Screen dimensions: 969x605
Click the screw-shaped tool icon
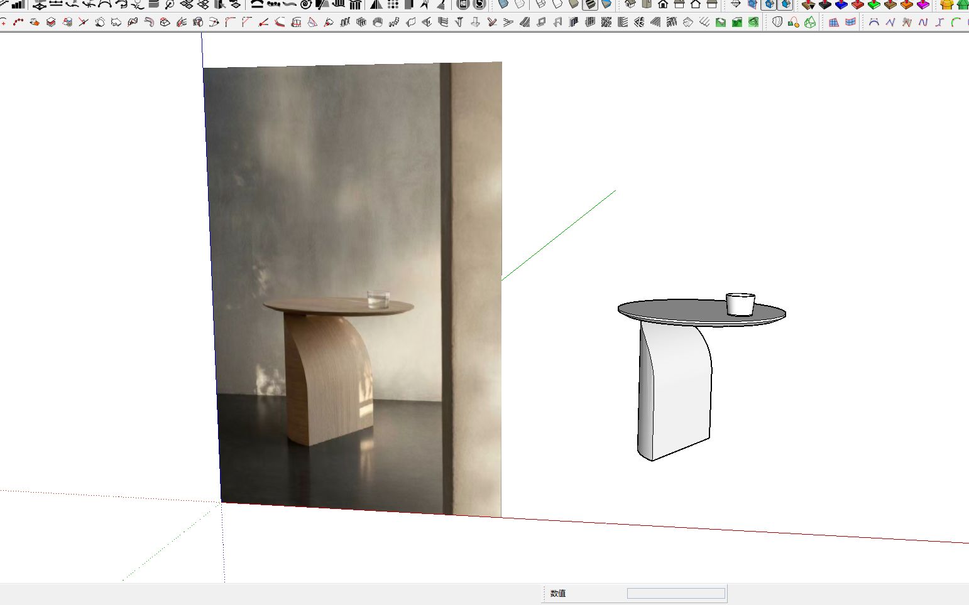(x=459, y=22)
